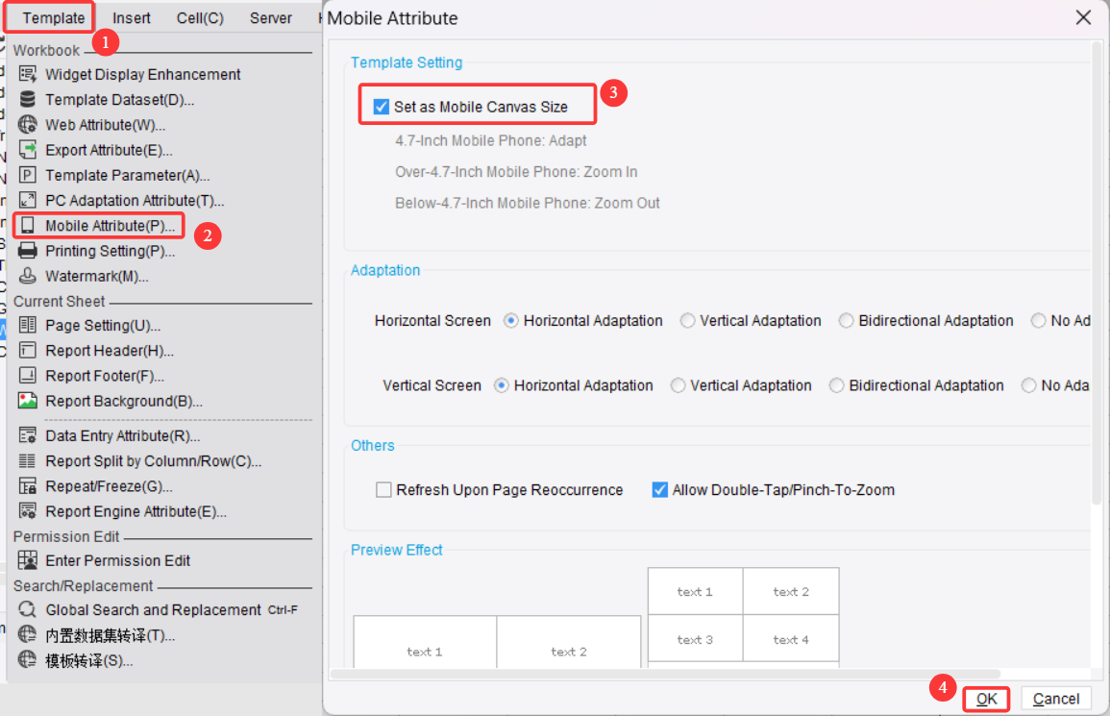The width and height of the screenshot is (1110, 716).
Task: Open the Cell(C) menu
Action: click(x=200, y=17)
